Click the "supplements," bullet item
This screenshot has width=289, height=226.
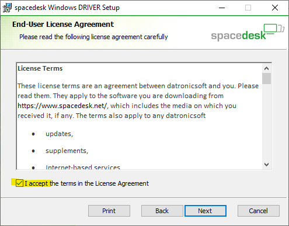[x=67, y=151]
